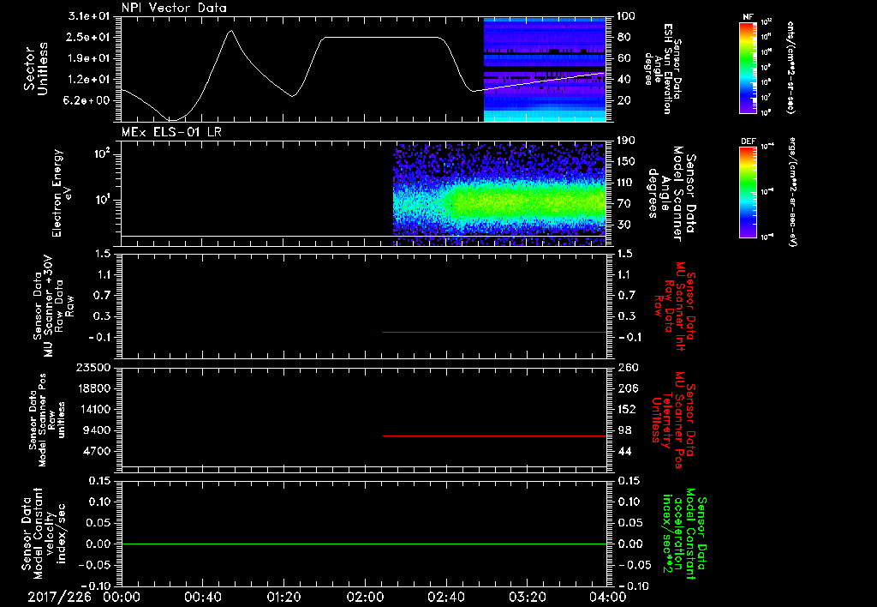Select the 'MEx ELS-01 LR' panel title
This screenshot has height=607, width=877.
click(x=171, y=132)
